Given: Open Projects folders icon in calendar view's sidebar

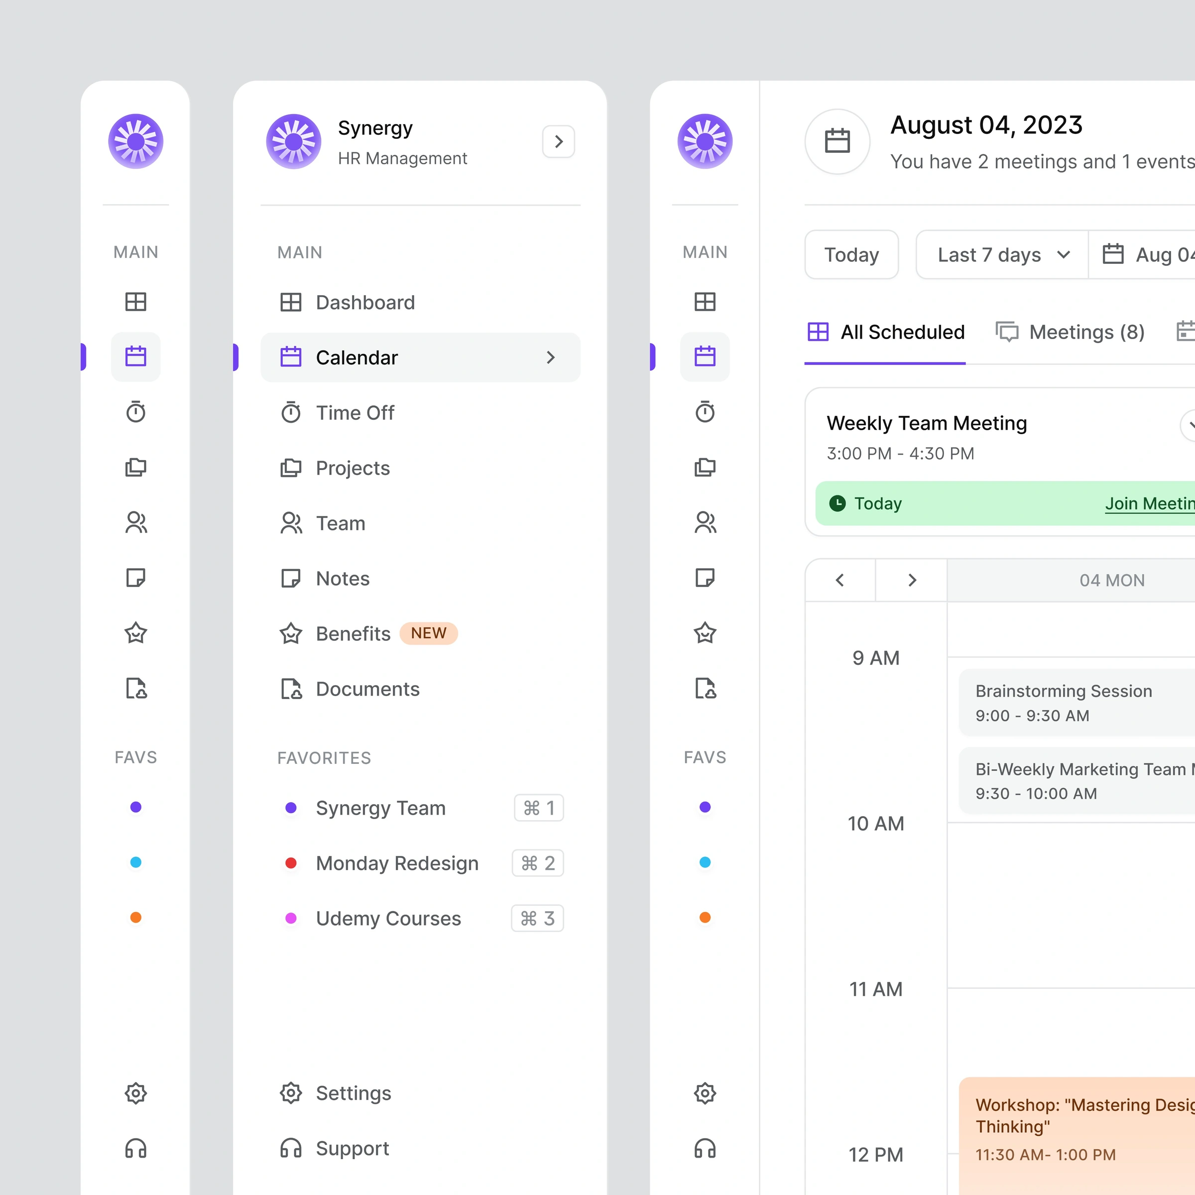Looking at the screenshot, I should (705, 467).
